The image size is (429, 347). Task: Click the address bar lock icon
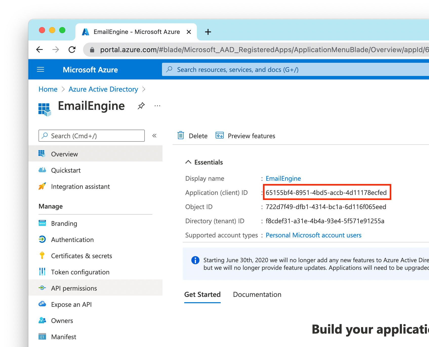click(92, 50)
